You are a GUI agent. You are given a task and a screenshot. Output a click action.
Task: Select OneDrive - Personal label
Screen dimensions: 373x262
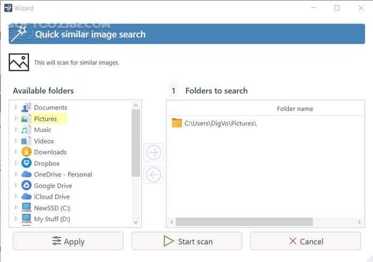(x=63, y=174)
